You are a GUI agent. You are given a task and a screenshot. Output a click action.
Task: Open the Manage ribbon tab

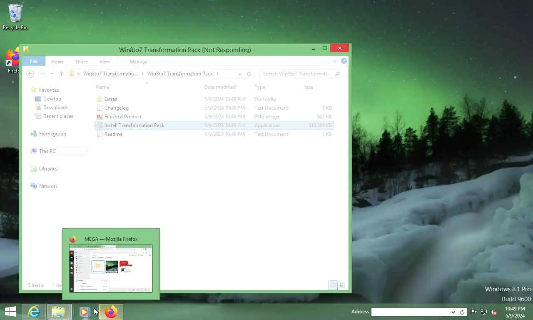point(139,62)
